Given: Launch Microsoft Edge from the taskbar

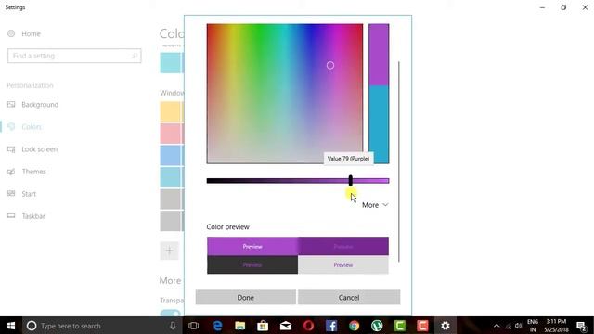Looking at the screenshot, I should (x=217, y=326).
